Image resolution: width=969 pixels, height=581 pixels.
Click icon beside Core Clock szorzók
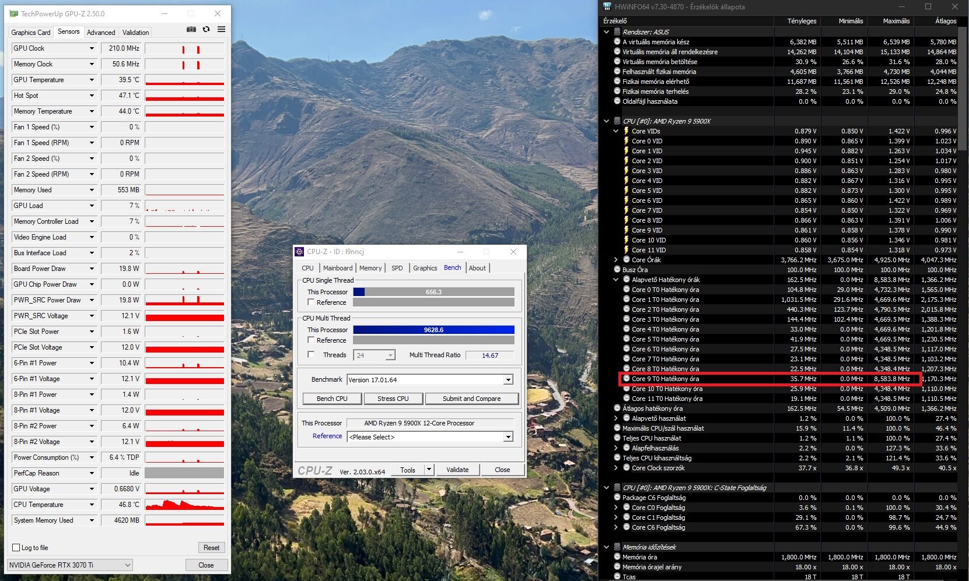click(x=627, y=468)
